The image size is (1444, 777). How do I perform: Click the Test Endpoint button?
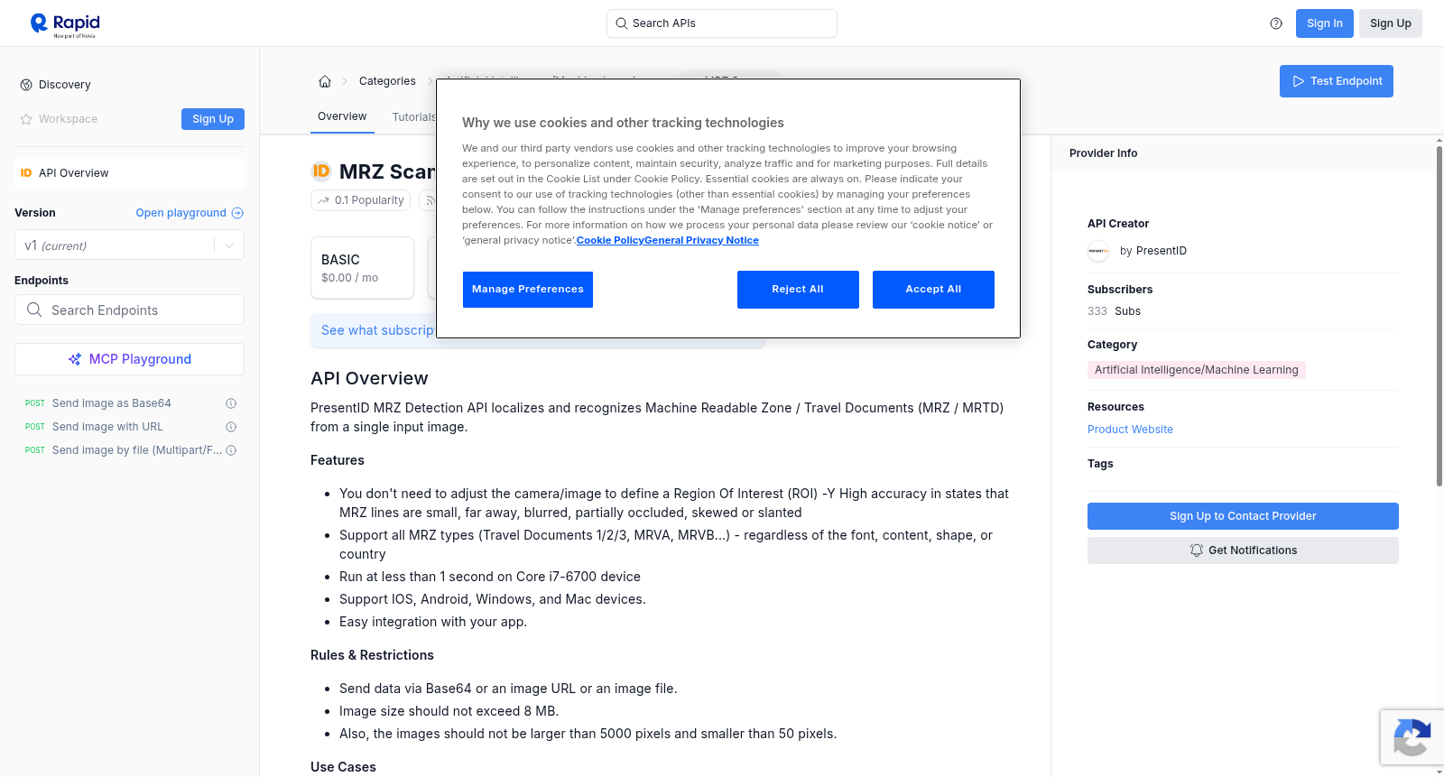(1336, 81)
